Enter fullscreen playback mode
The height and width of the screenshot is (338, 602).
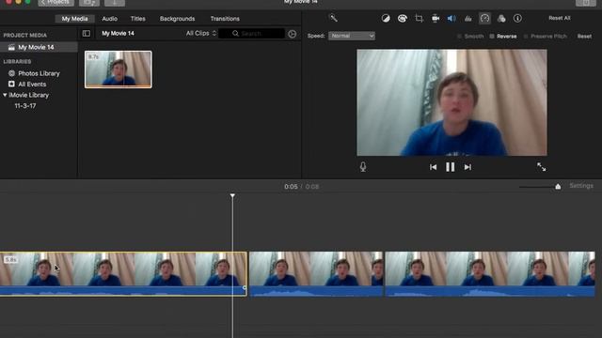tap(542, 167)
